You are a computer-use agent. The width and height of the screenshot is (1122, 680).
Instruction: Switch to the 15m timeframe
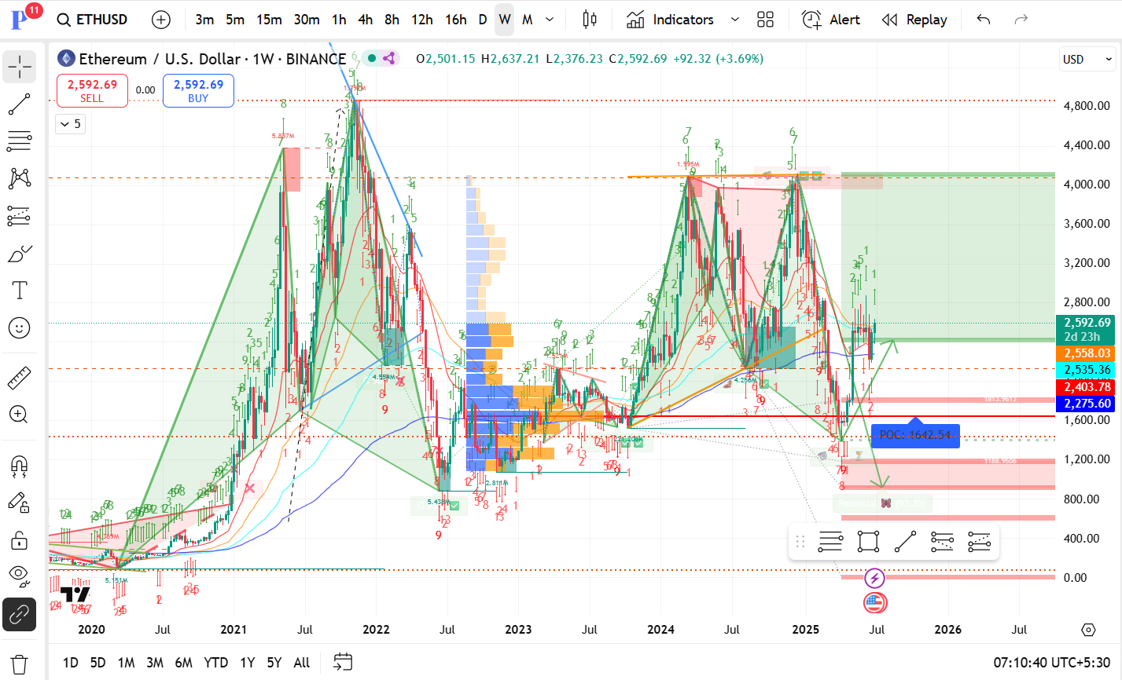tap(269, 20)
